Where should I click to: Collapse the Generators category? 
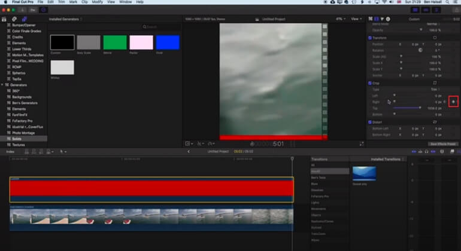2,85
